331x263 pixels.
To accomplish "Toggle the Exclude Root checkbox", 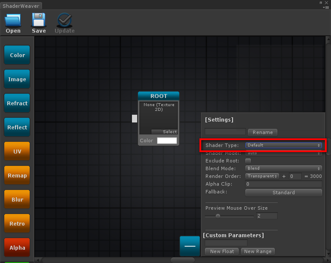I will pyautogui.click(x=248, y=161).
